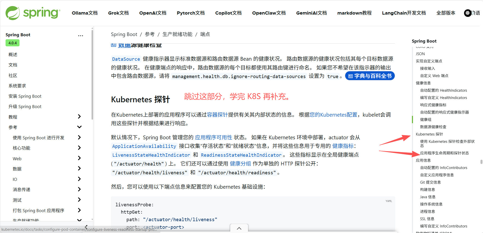483x233 pixels.
Task: Follow the 应用程序可用性 link
Action: click(213, 138)
